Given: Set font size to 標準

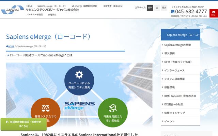Looking at the screenshot, I should [150, 7].
